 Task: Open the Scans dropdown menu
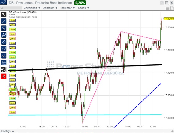[x=83, y=8]
